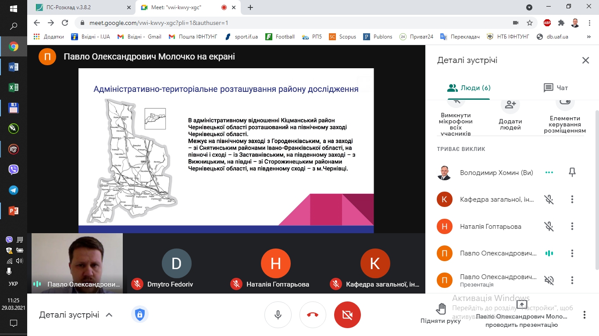
Task: Open PowerPoint from the Windows taskbar
Action: [x=13, y=211]
